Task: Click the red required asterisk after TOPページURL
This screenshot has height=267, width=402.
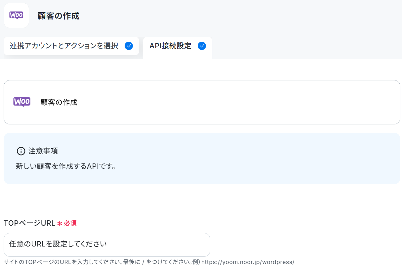Action: coord(60,223)
